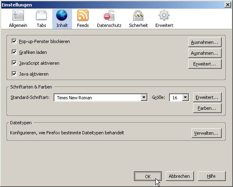The width and height of the screenshot is (233, 187).
Task: Select the Inhalt globe icon
Action: pyautogui.click(x=62, y=15)
